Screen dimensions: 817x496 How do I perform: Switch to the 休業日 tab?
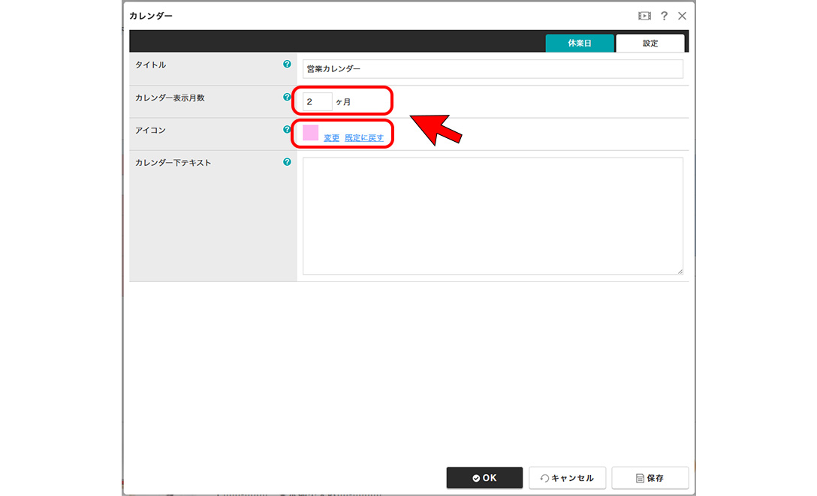tap(579, 44)
